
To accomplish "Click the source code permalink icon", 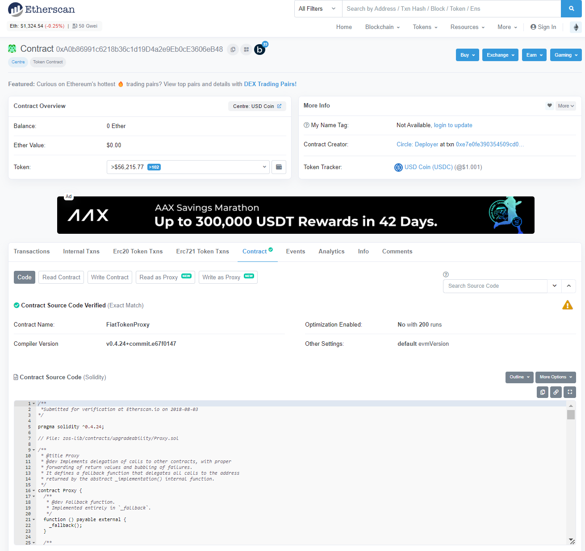I will (556, 392).
